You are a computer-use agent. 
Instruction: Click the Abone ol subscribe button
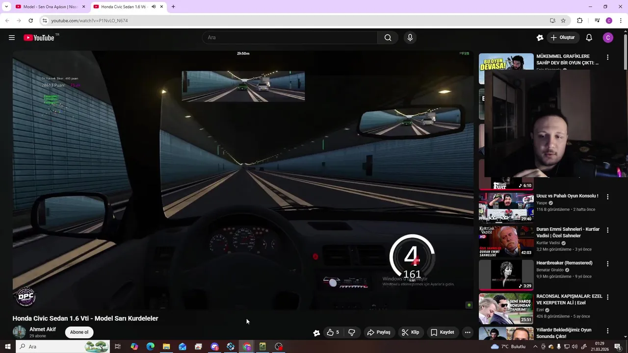click(79, 332)
